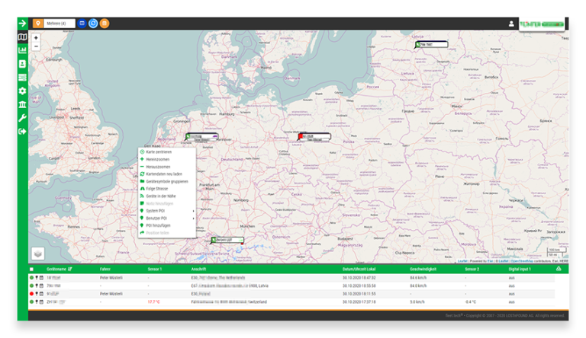Click the wrench tools icon in sidebar
This screenshot has width=586, height=338.
(x=22, y=118)
